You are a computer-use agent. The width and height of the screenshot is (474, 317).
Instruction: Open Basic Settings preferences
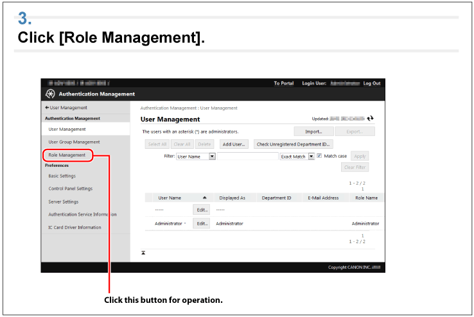62,176
